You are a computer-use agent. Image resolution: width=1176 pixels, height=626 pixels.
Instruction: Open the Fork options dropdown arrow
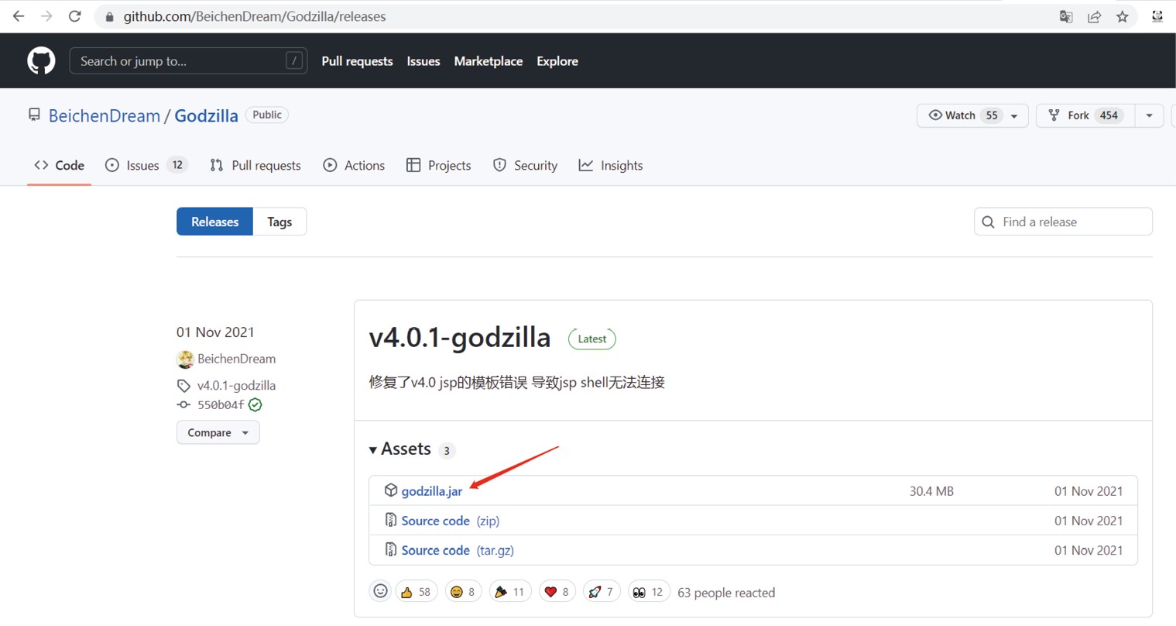[x=1149, y=115]
